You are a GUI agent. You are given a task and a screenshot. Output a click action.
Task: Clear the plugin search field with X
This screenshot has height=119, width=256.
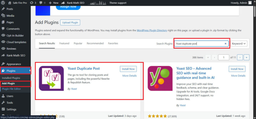225,43
